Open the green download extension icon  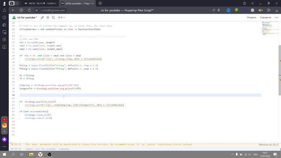pyautogui.click(x=236, y=10)
